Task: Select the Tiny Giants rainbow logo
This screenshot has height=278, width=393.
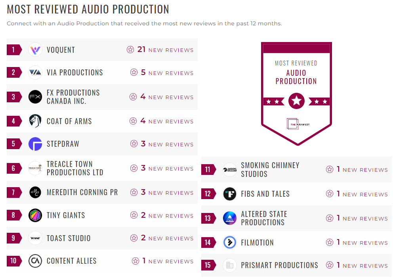Action: [35, 215]
